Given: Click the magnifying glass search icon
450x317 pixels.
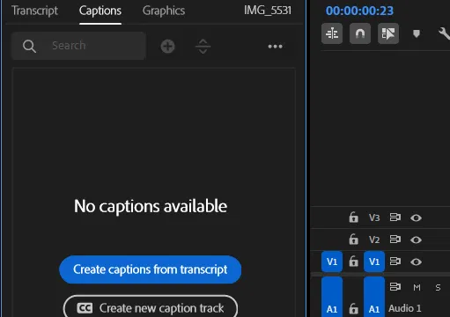Looking at the screenshot, I should pos(29,46).
